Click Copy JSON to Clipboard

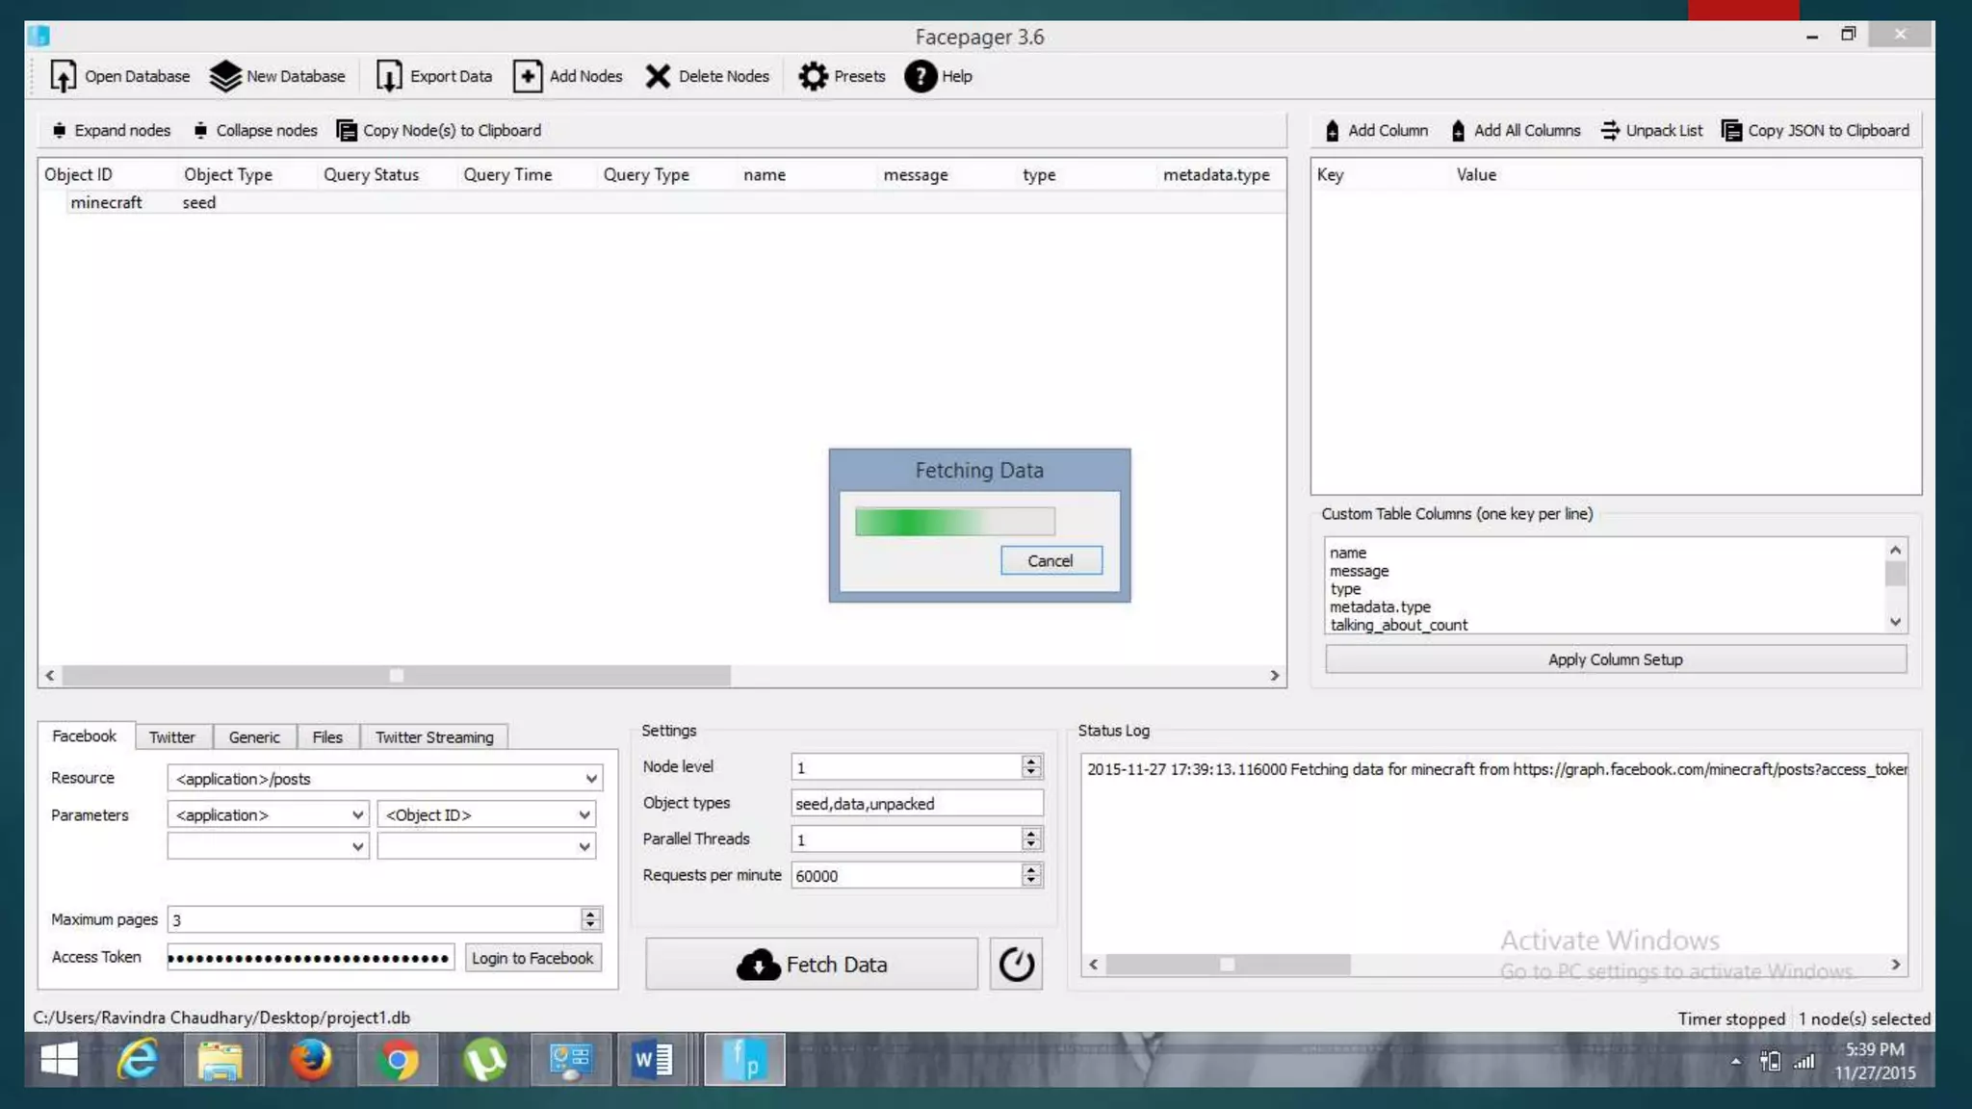point(1815,130)
